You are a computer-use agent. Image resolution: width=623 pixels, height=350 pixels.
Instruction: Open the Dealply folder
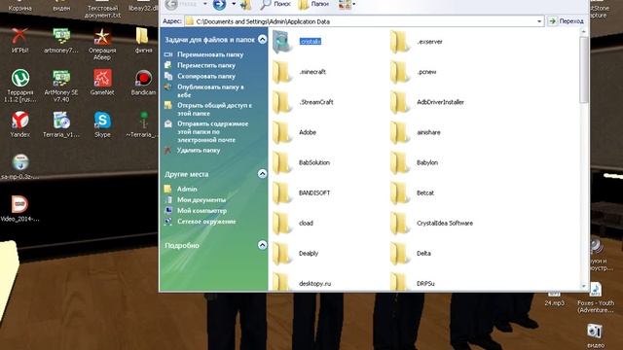pyautogui.click(x=296, y=253)
